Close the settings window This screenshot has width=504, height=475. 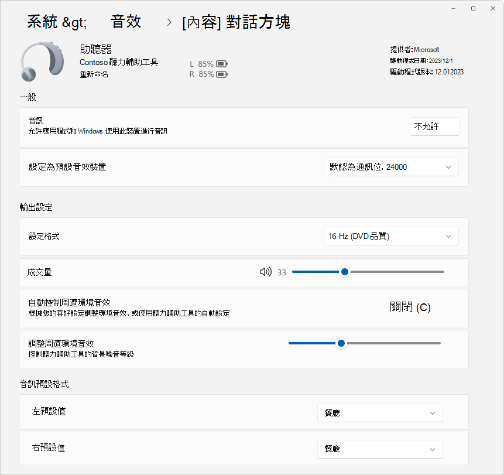click(x=493, y=8)
